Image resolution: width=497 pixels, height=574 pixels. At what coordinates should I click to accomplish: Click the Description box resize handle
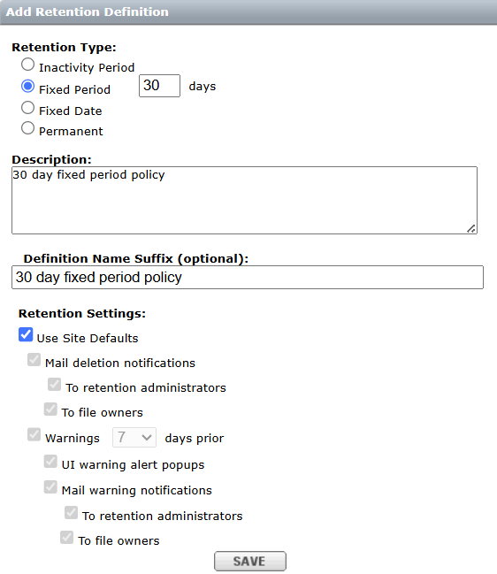[471, 229]
